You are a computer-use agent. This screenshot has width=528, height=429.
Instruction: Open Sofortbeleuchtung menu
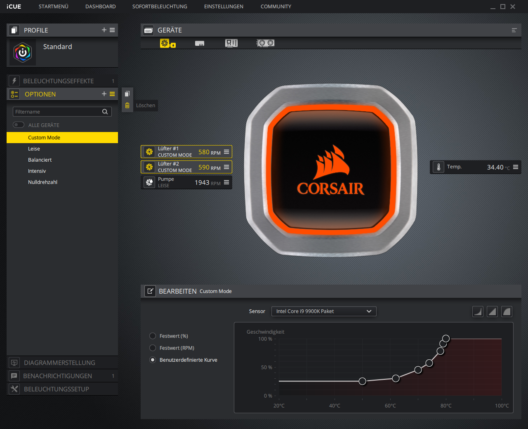(x=160, y=7)
